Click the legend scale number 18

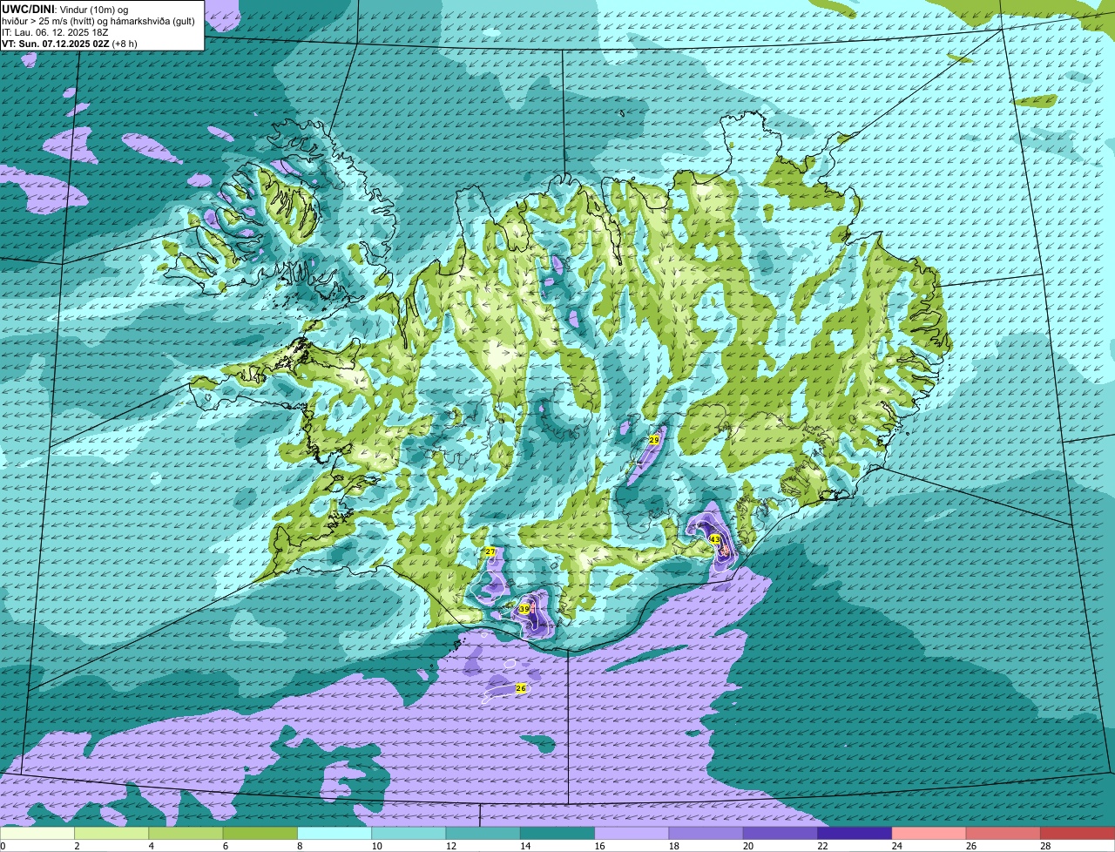(672, 846)
